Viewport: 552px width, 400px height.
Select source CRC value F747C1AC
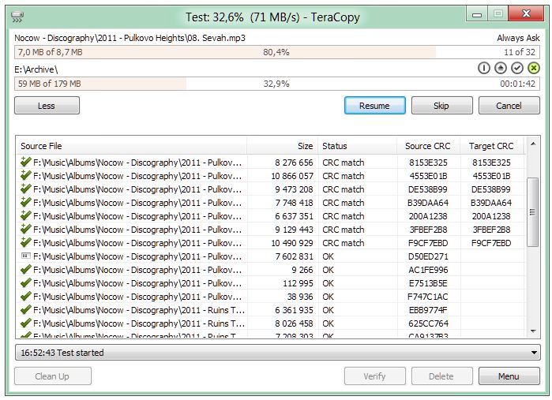point(428,297)
